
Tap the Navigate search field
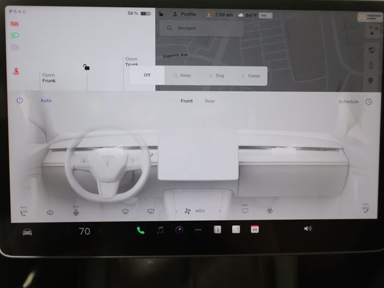[x=202, y=28]
